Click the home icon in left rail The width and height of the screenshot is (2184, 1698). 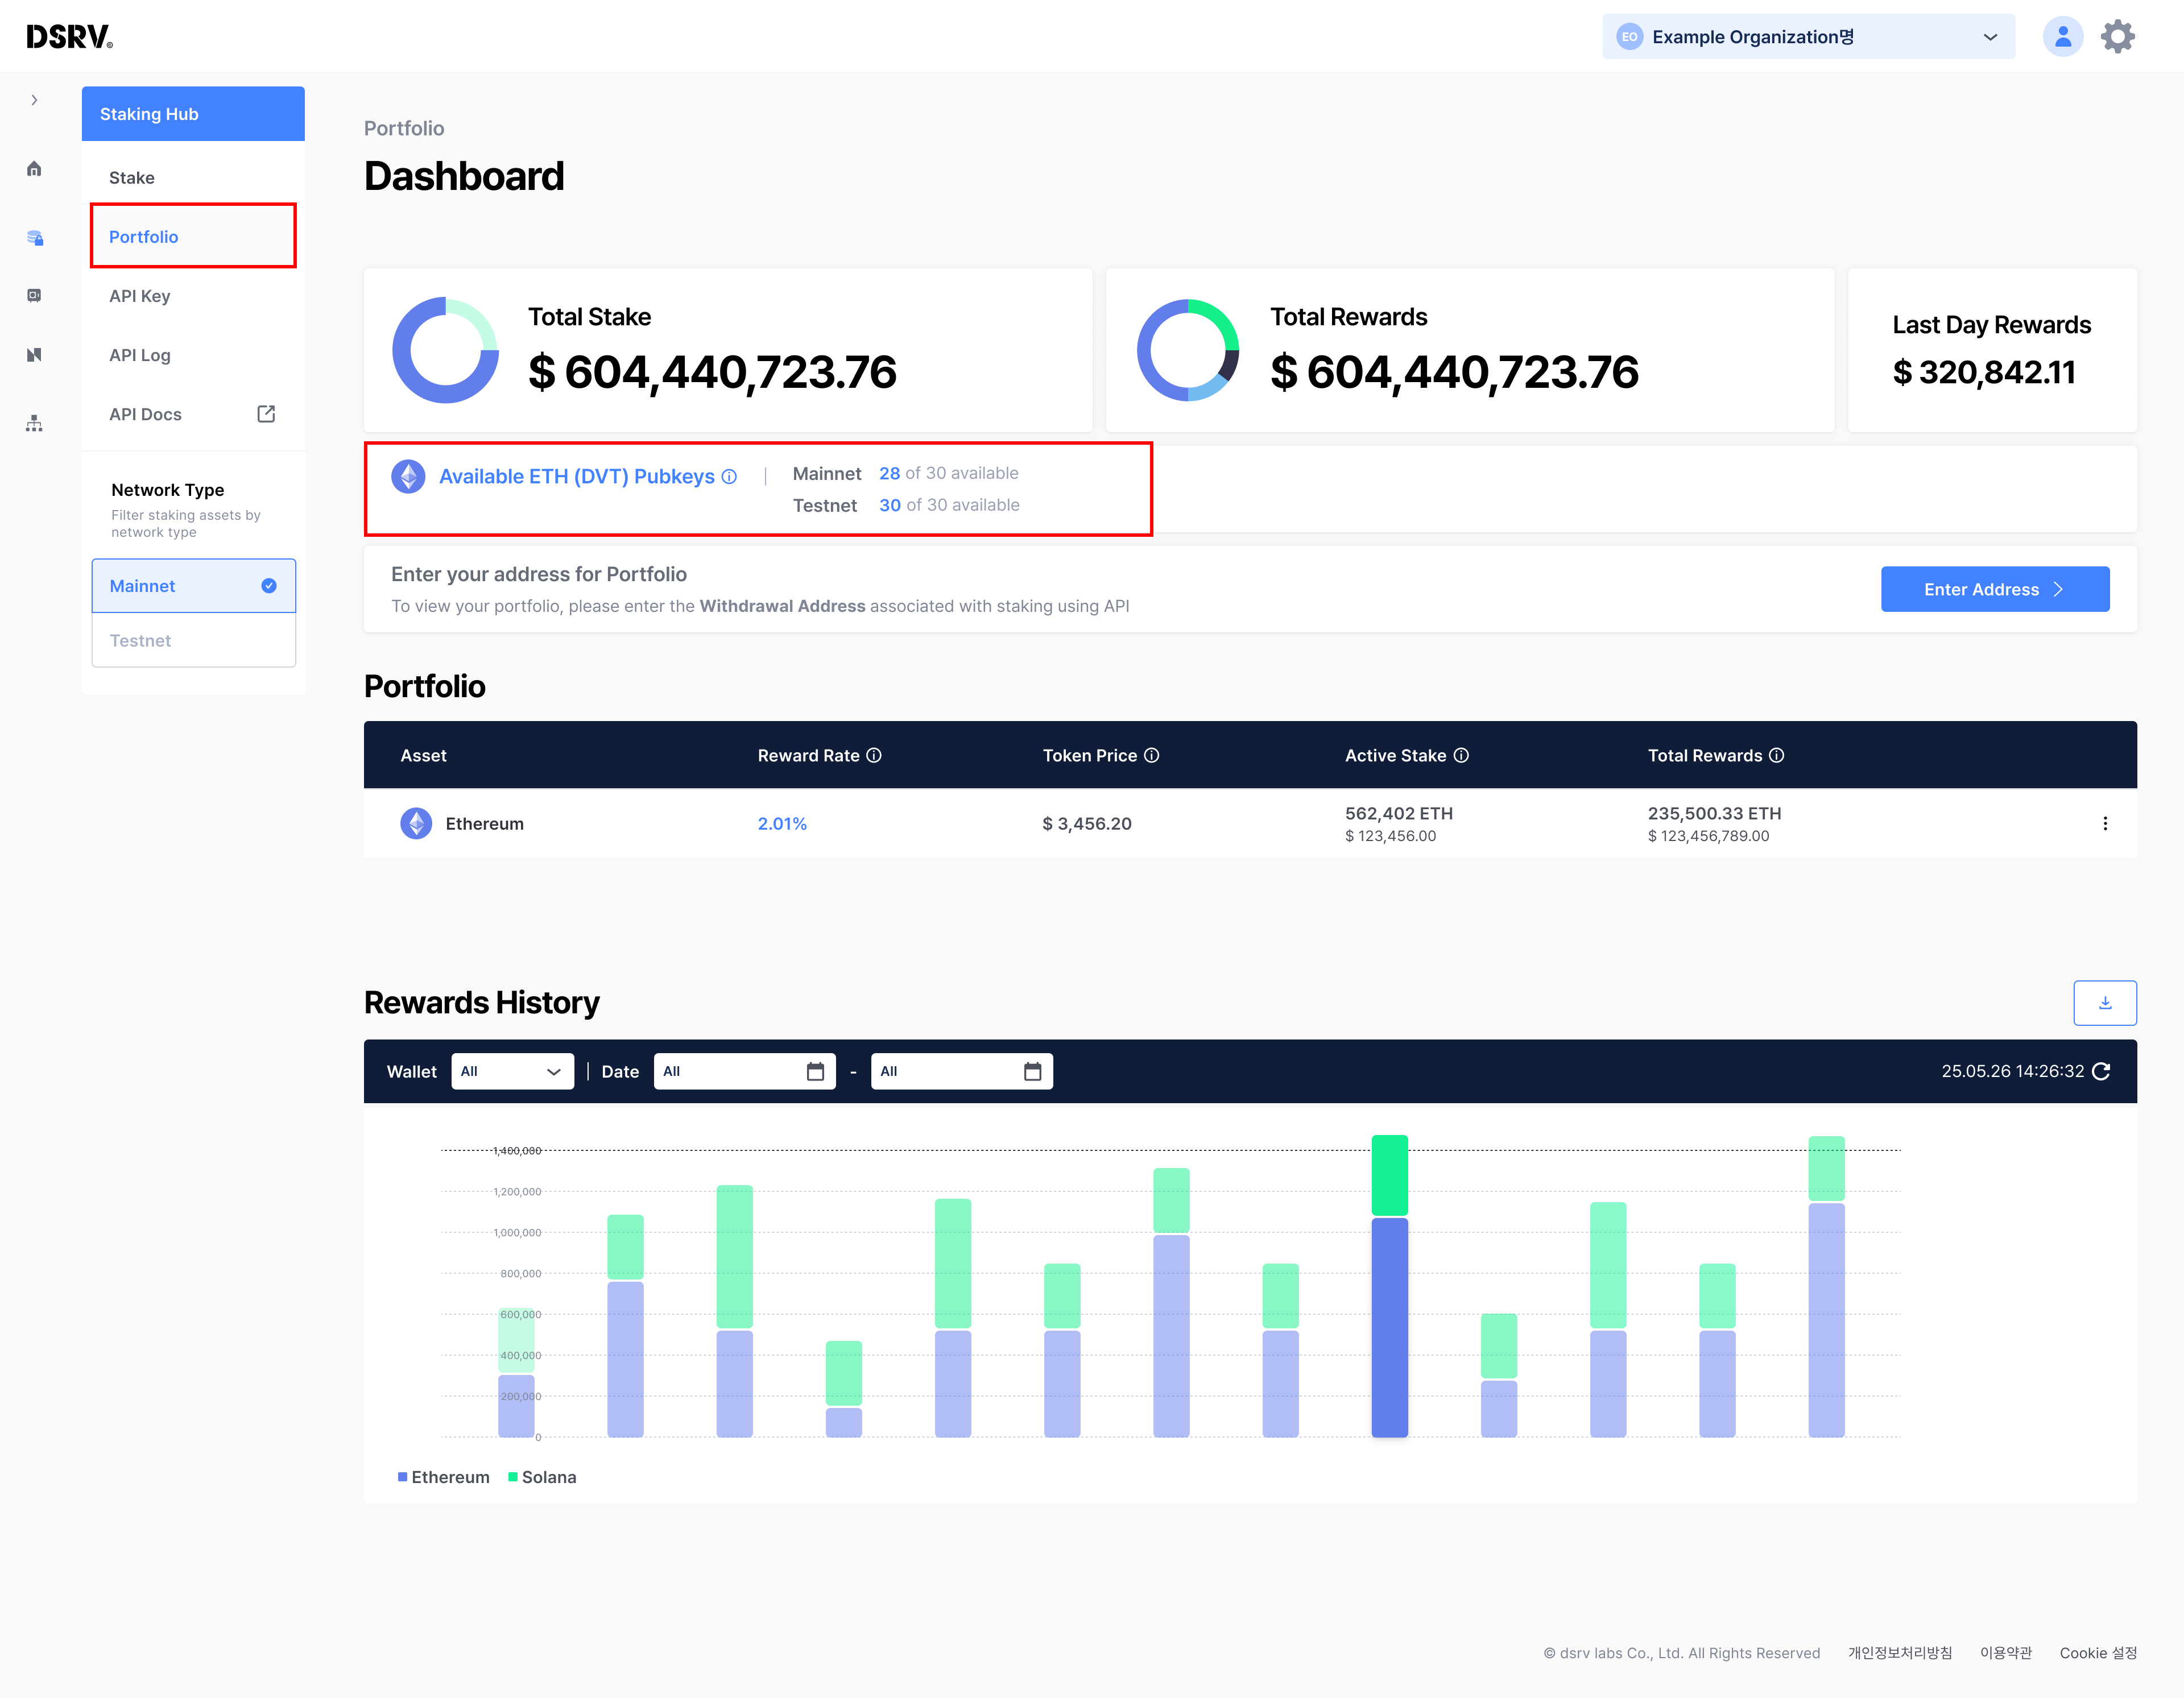(x=34, y=168)
